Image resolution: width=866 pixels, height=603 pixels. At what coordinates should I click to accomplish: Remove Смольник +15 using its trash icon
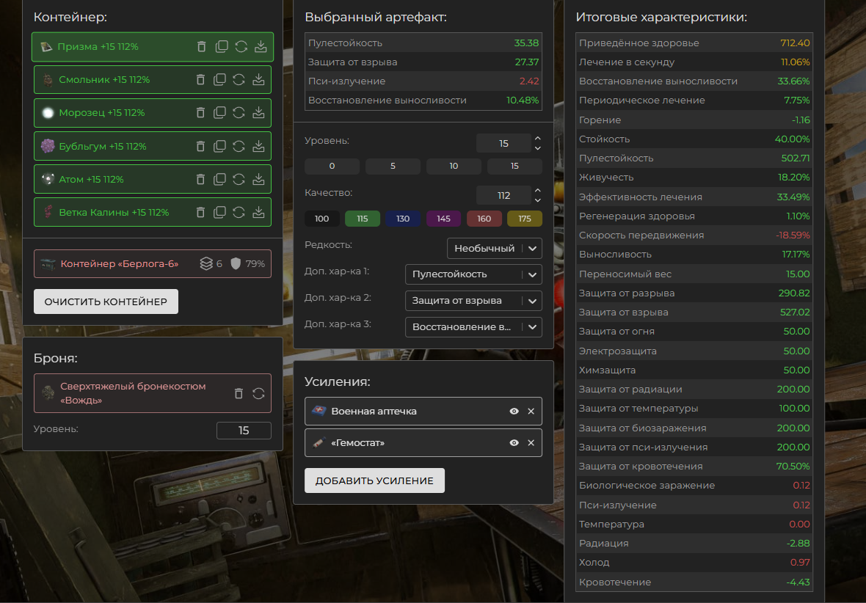tap(200, 79)
